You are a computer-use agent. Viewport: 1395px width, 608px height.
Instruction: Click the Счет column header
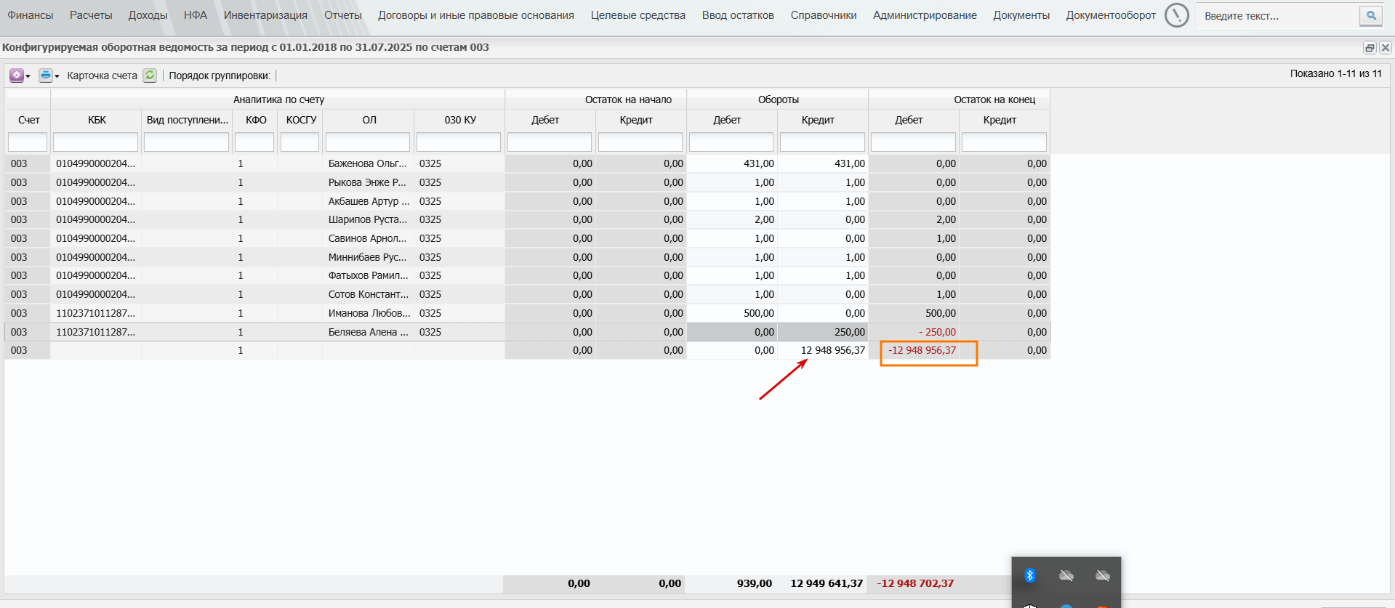tap(28, 120)
